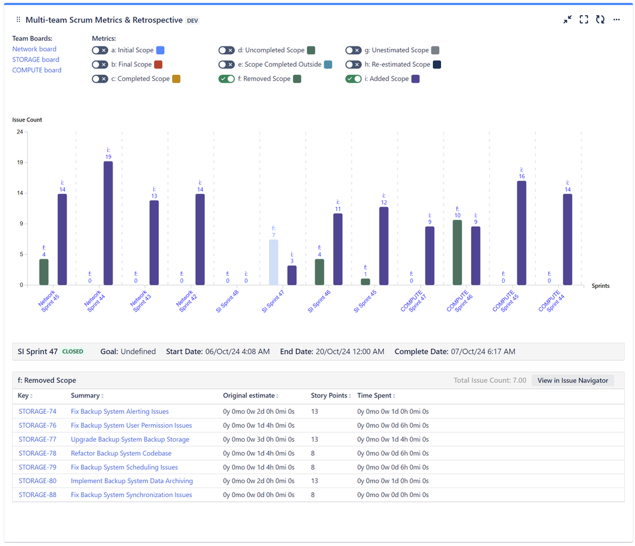
Task: Enter fullscreen mode for the gadget
Action: point(584,20)
